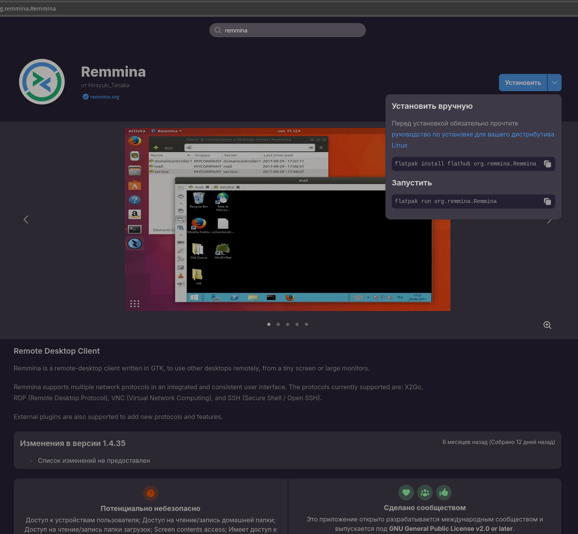
Task: Click the flatpak run org.remmina.Remmina command text
Action: coord(446,201)
